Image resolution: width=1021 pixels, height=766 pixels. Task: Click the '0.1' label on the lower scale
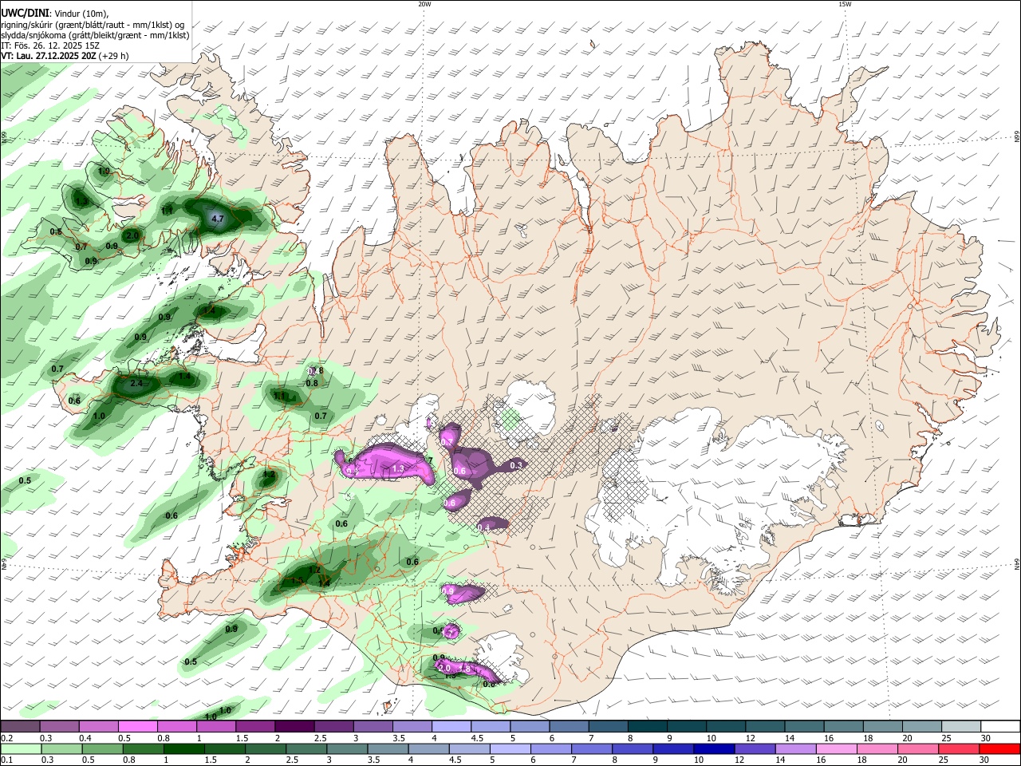pyautogui.click(x=6, y=760)
